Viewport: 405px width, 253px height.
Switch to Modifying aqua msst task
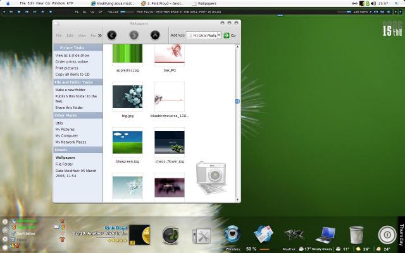pos(113,4)
